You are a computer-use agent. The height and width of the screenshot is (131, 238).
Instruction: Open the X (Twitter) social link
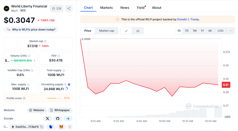pos(48,119)
